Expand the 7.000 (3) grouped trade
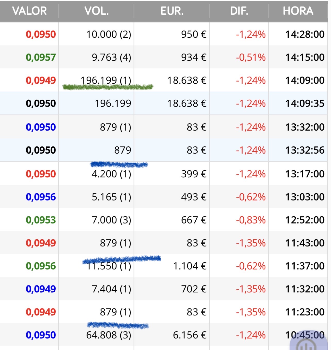Viewport: 331px width, 350px height. coord(111,220)
